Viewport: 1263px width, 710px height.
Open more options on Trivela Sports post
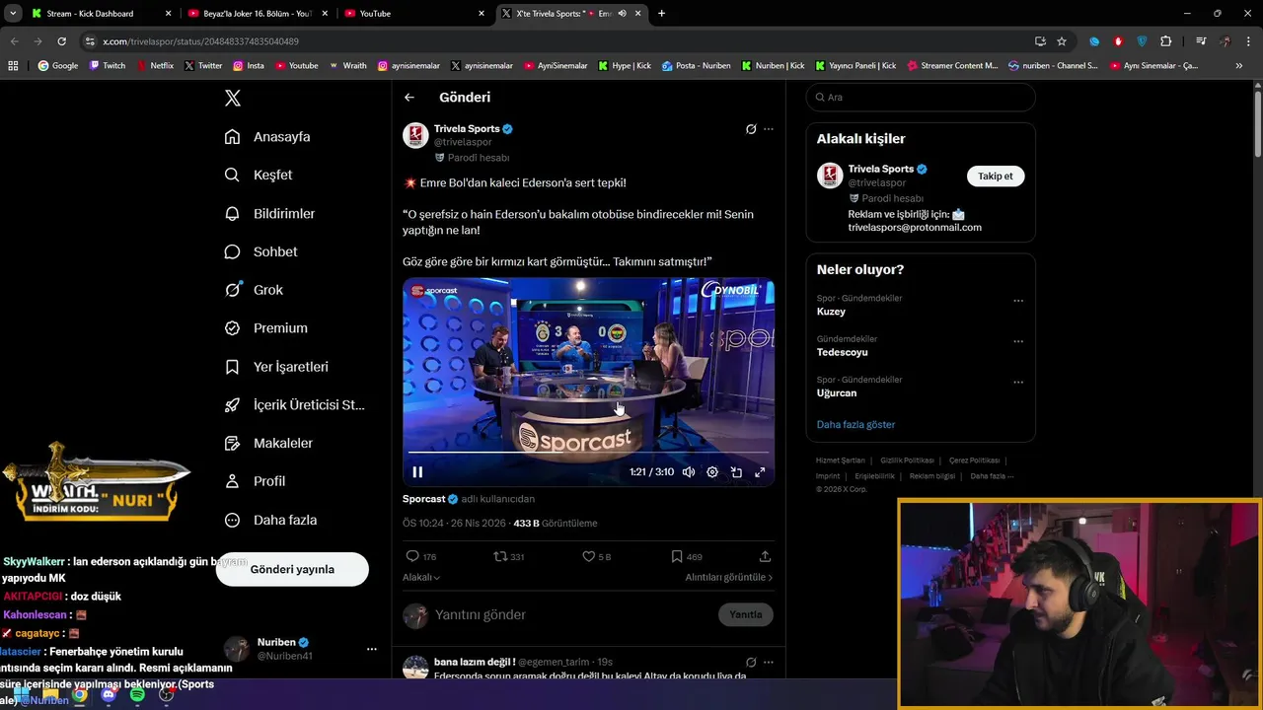point(769,129)
